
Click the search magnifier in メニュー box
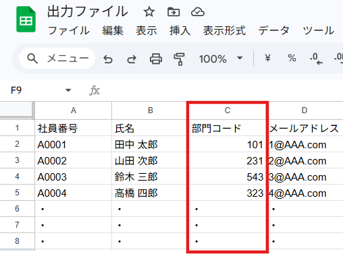(x=32, y=59)
